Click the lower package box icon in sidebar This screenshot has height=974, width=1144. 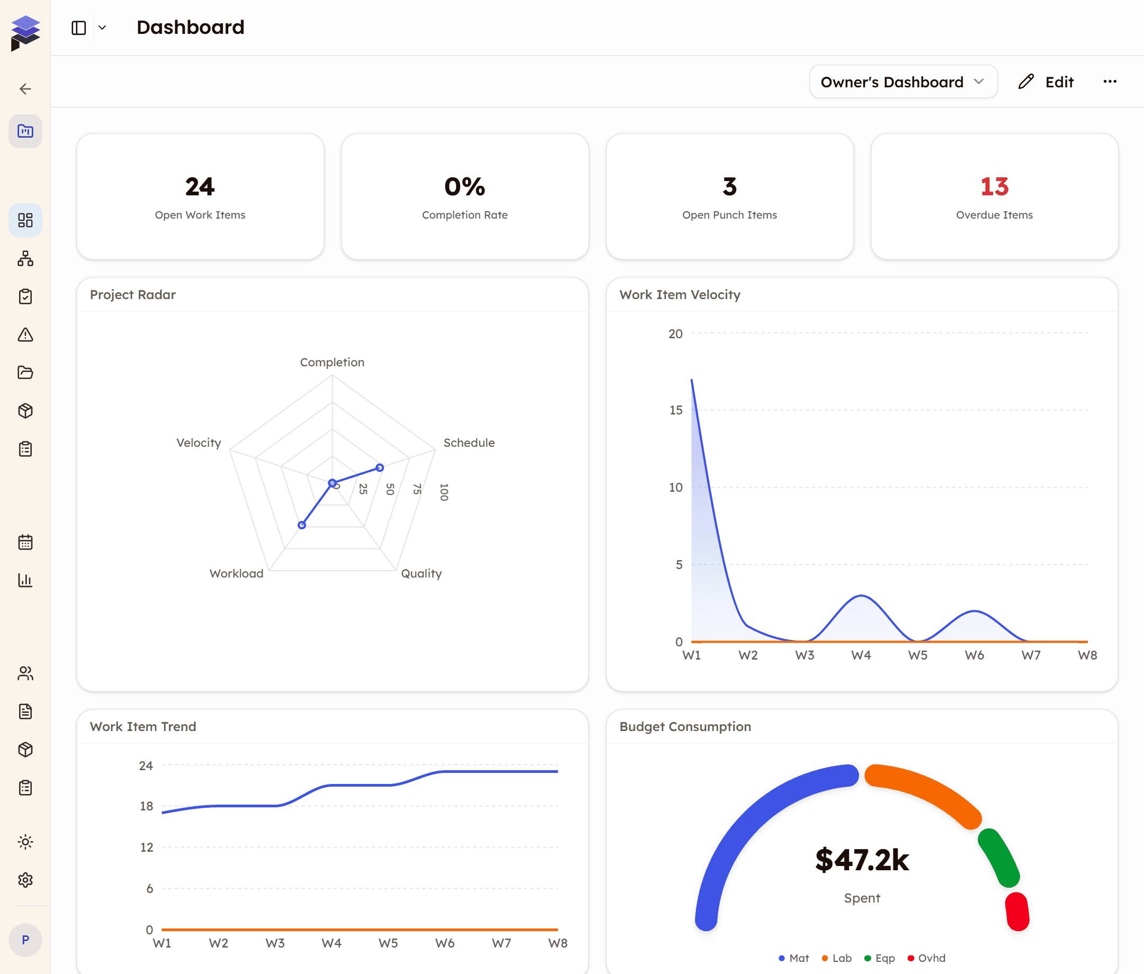pyautogui.click(x=25, y=750)
